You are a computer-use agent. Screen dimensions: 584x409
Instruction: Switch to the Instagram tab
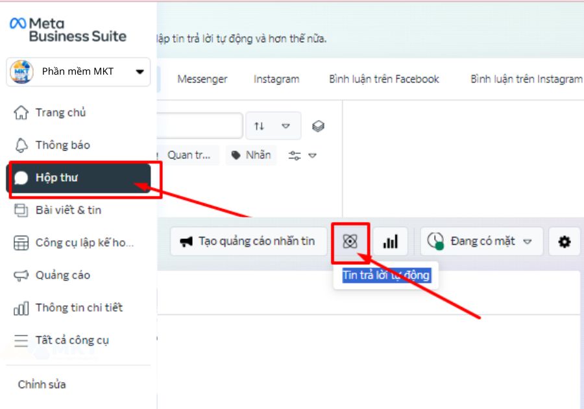pos(276,79)
